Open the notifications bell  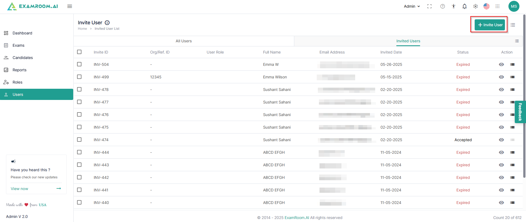click(465, 6)
